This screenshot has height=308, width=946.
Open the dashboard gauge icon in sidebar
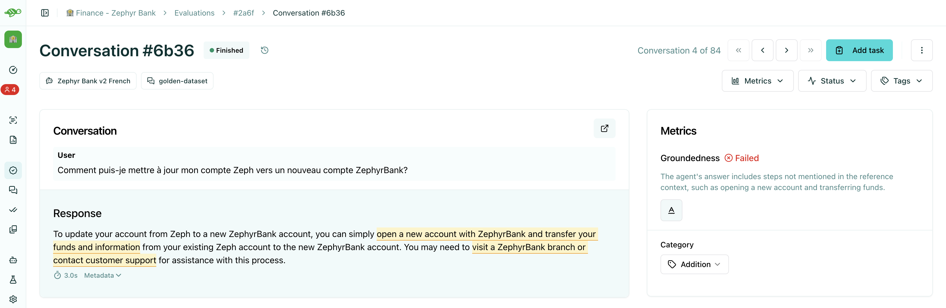[x=13, y=70]
